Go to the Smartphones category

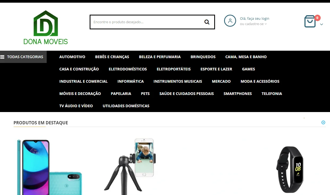(238, 94)
